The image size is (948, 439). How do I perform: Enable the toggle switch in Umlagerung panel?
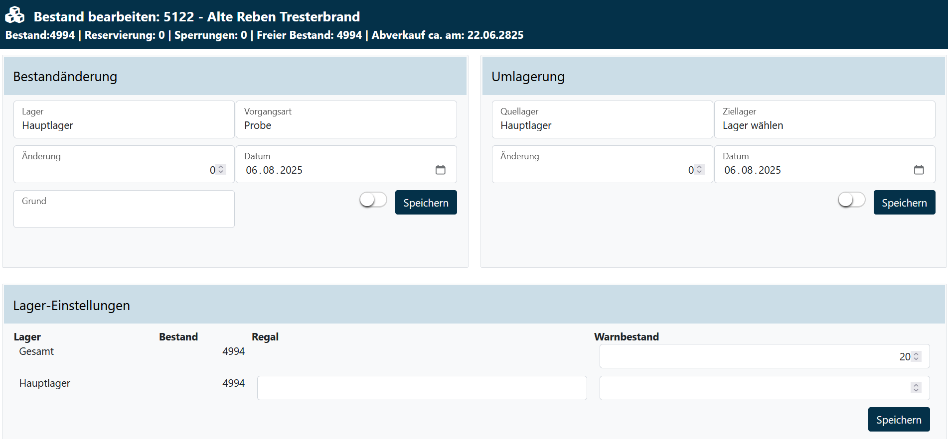[x=851, y=200]
